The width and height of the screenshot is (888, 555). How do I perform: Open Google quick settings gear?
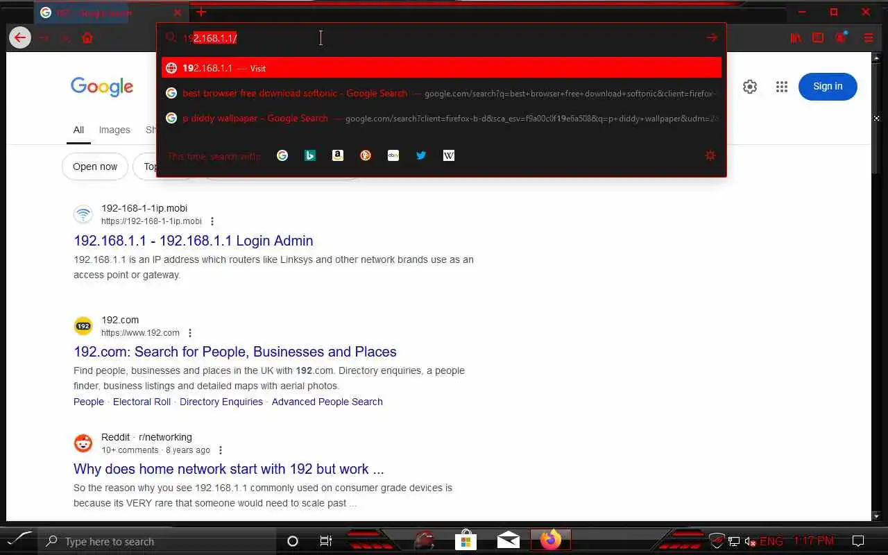coord(750,87)
